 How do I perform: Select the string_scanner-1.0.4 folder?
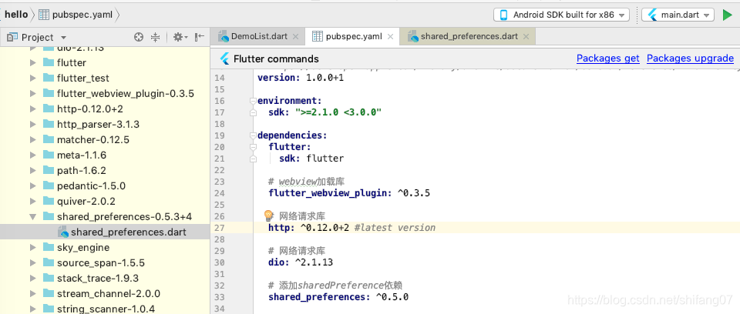[105, 309]
